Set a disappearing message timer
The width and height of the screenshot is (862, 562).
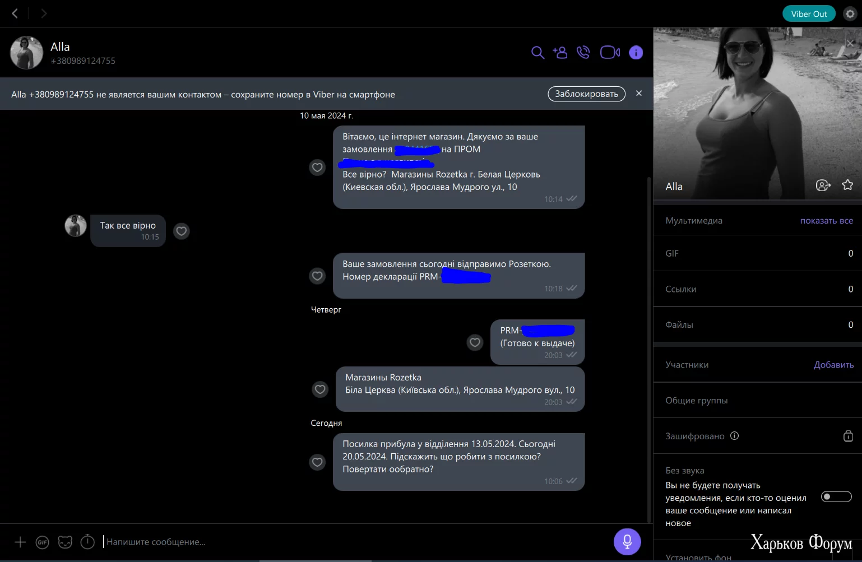(87, 542)
